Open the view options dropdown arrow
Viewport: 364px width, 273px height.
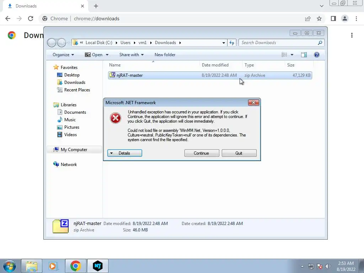pyautogui.click(x=292, y=55)
